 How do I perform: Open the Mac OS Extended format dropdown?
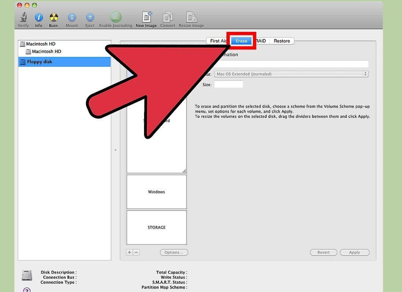[x=292, y=74]
